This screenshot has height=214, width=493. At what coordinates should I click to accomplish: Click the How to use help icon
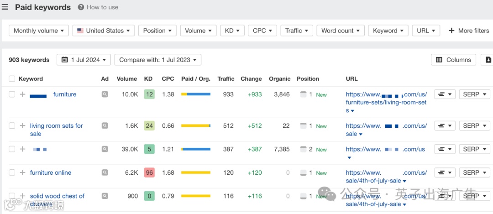[x=81, y=7]
